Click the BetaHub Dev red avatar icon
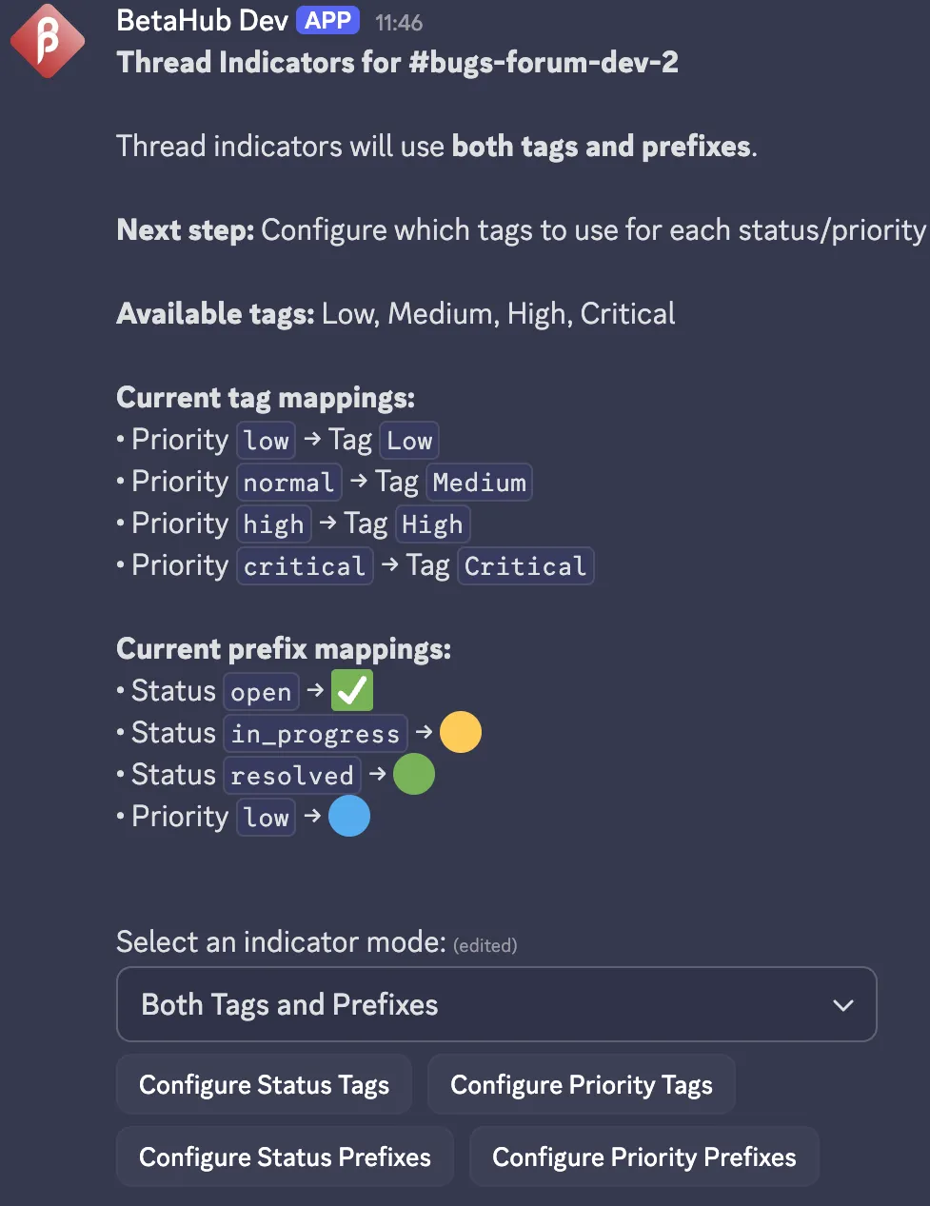Screen dimensions: 930x1206 coord(47,41)
